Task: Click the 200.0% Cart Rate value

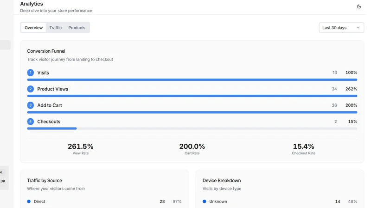Action: click(192, 147)
